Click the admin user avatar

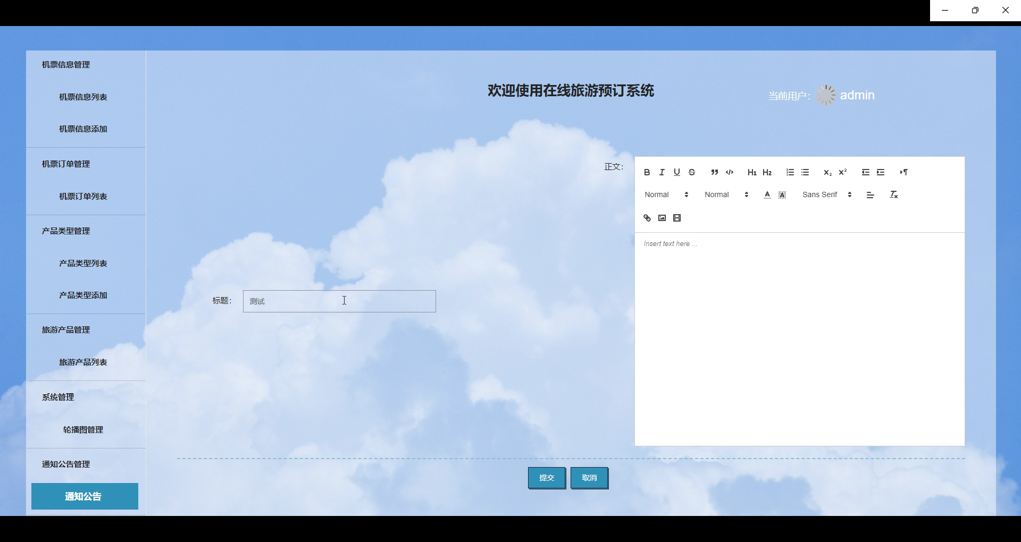pyautogui.click(x=826, y=95)
